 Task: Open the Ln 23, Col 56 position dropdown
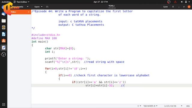coord(173,106)
